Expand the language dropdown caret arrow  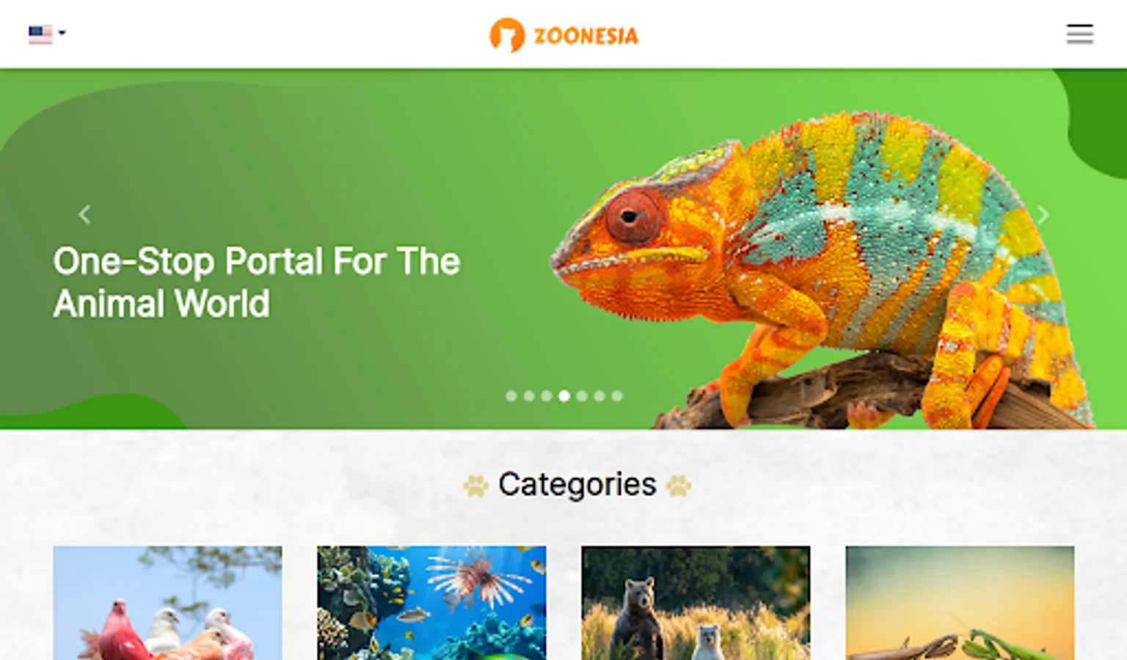[62, 33]
